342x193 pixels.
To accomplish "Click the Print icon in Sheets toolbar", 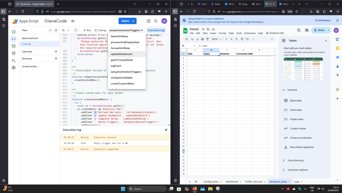I will pyautogui.click(x=202, y=39).
